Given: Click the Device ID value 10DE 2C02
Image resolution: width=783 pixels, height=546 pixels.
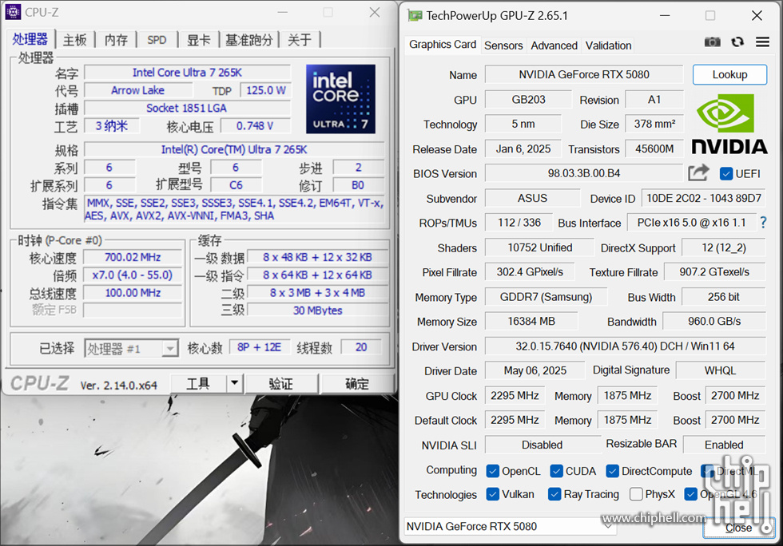Looking at the screenshot, I should [704, 198].
